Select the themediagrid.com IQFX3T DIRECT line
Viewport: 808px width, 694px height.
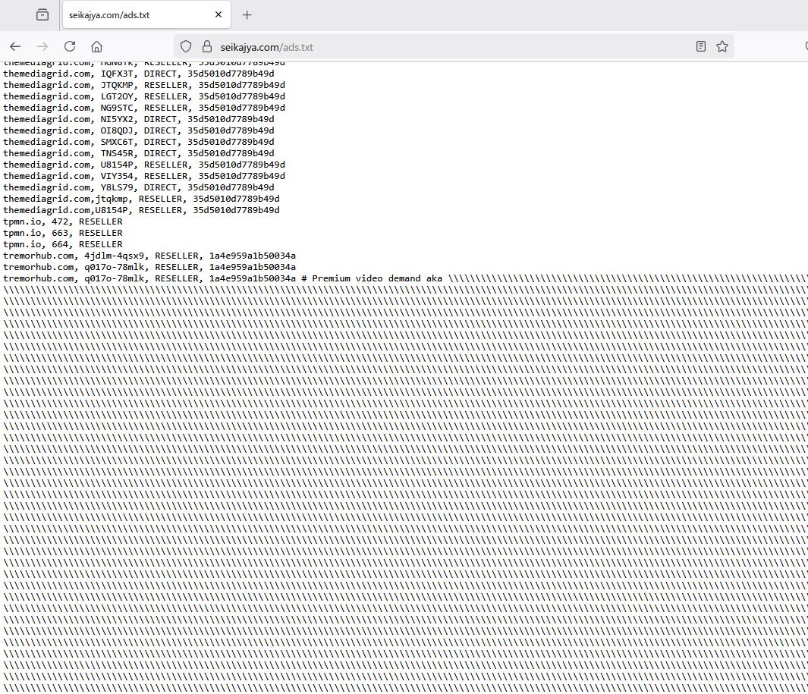pos(139,74)
